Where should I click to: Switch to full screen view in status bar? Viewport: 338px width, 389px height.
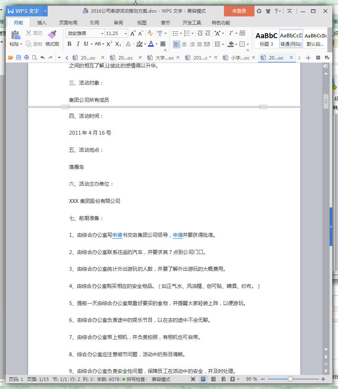pos(193,379)
